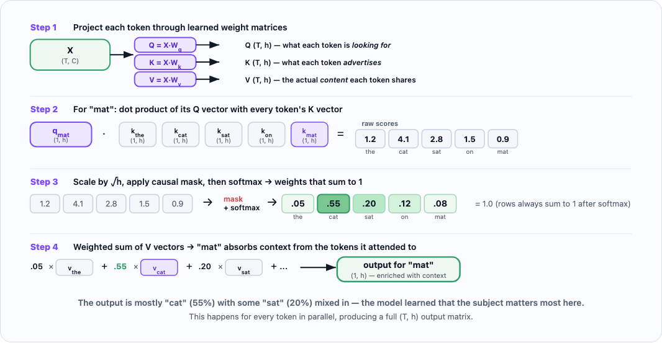
Task: Click the .08 softmax weight for "mat"
Action: point(440,203)
